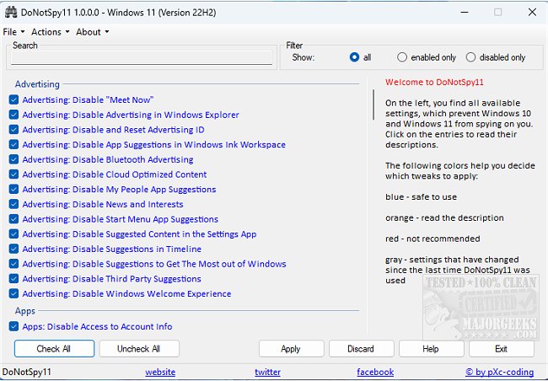Click the dropdown arrow next to Actions
548x381 pixels.
coord(67,32)
